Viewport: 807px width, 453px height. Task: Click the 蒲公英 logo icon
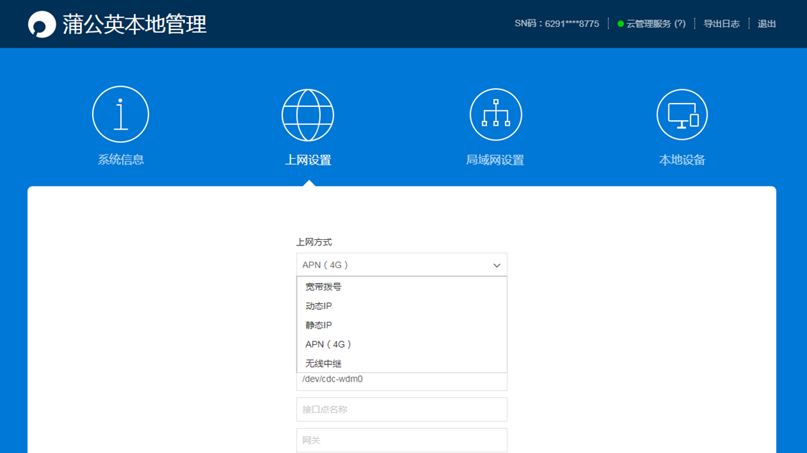[42, 24]
